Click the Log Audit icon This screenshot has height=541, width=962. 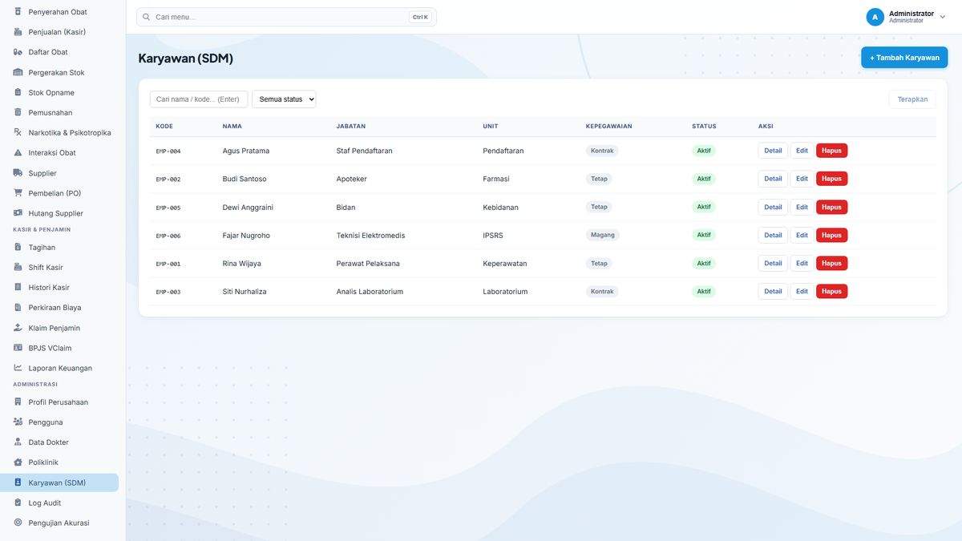click(18, 503)
